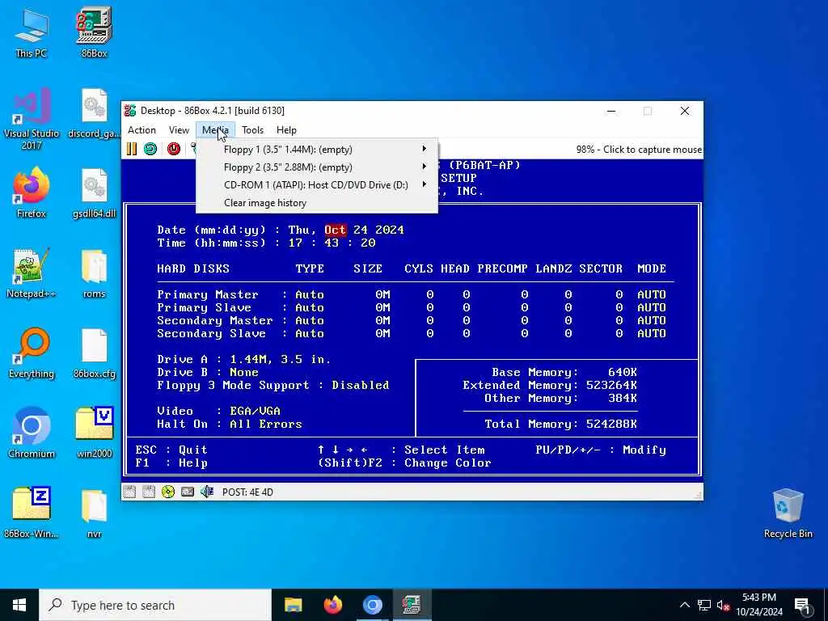
Task: Open the notification center icon
Action: pyautogui.click(x=803, y=606)
